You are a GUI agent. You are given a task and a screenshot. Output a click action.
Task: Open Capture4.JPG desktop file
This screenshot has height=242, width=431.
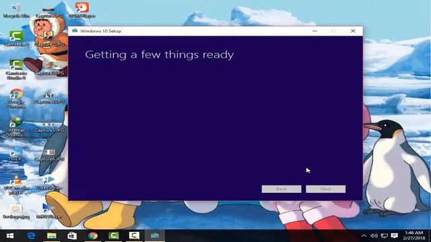[49, 99]
